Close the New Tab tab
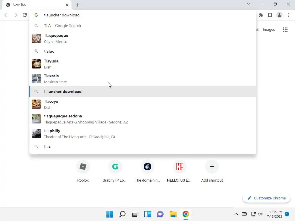 point(67,5)
